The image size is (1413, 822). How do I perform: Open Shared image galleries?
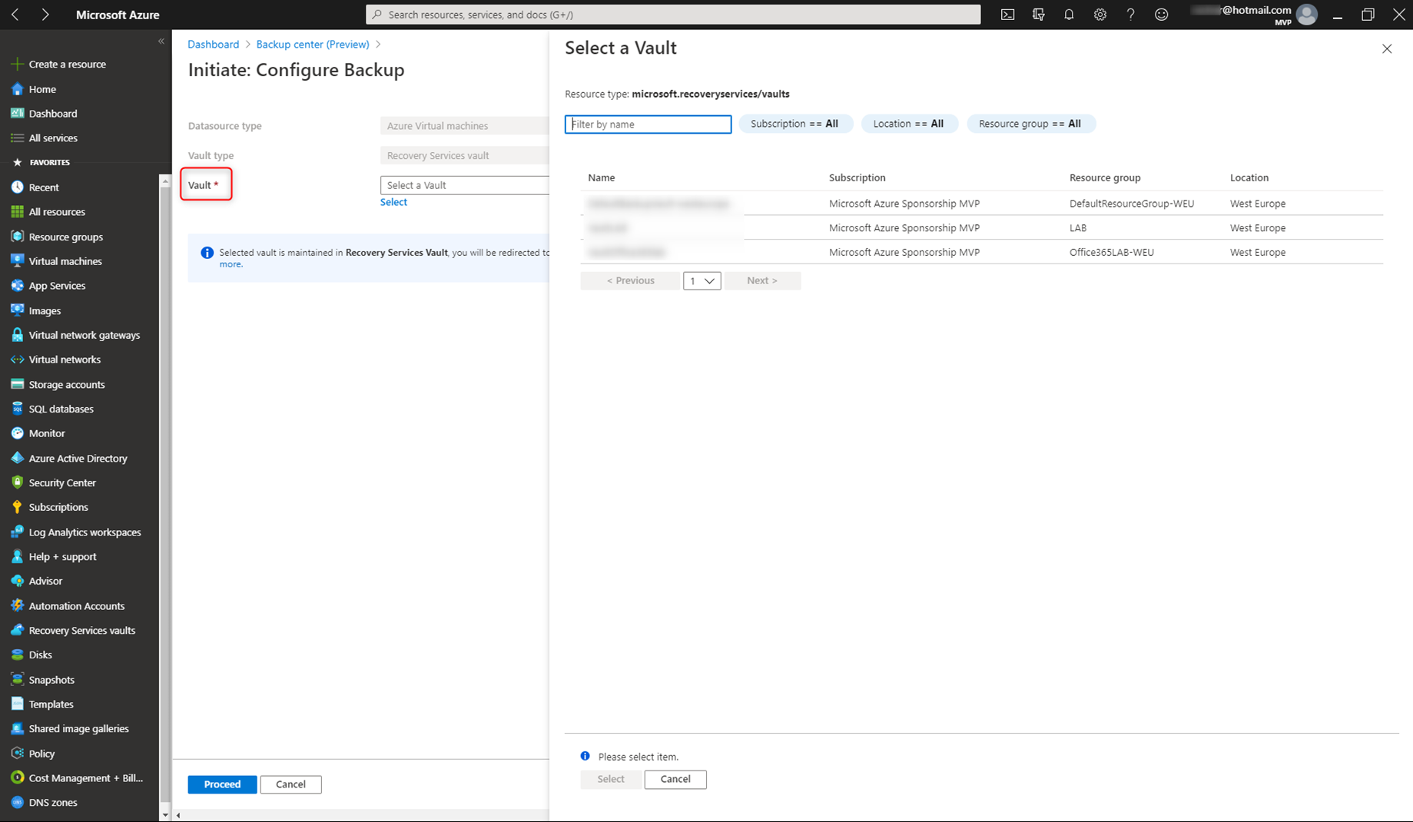(78, 728)
